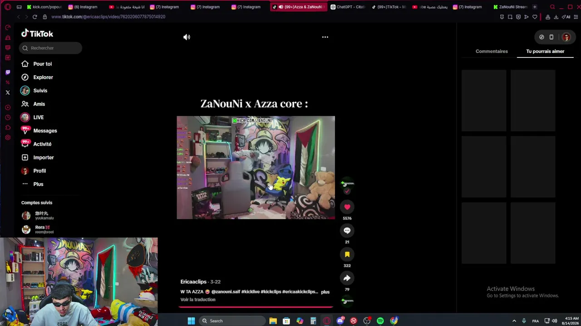The image size is (581, 326).
Task: Focus the Rechercher search field
Action: 51,48
